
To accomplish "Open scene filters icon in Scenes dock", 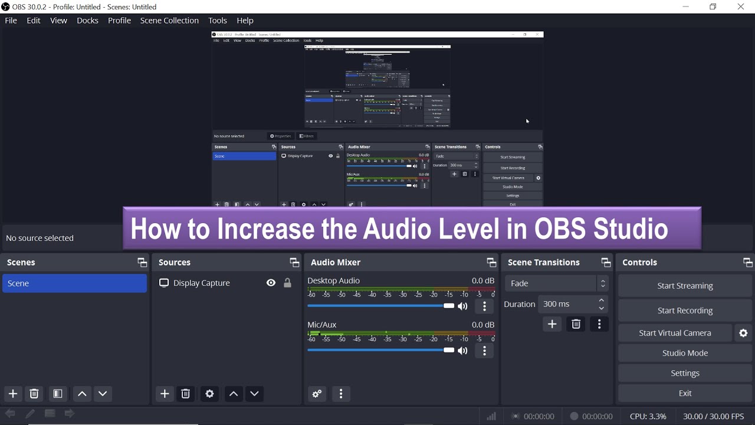I will [58, 394].
